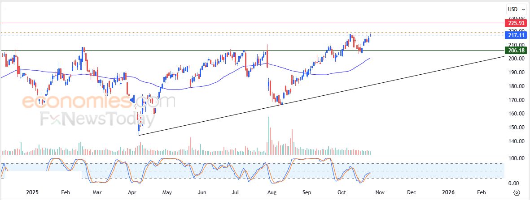
Task: Click the Dec label on time axis
Action: tap(411, 192)
